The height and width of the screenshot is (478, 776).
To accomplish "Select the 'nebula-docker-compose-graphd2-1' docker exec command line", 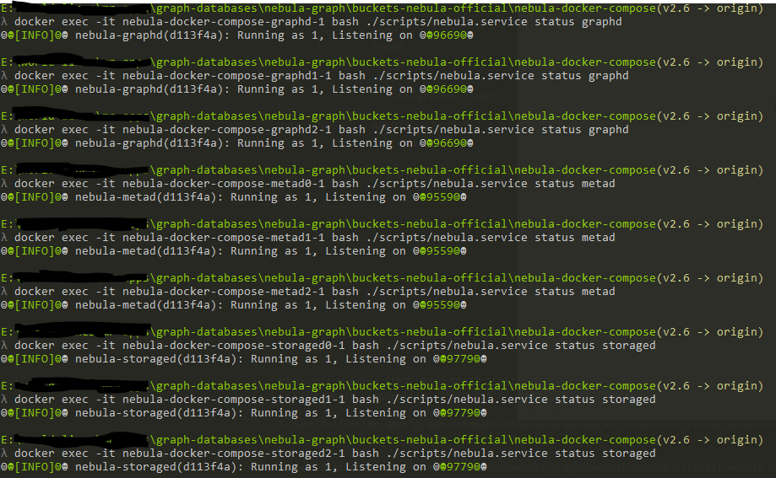I will click(x=315, y=130).
